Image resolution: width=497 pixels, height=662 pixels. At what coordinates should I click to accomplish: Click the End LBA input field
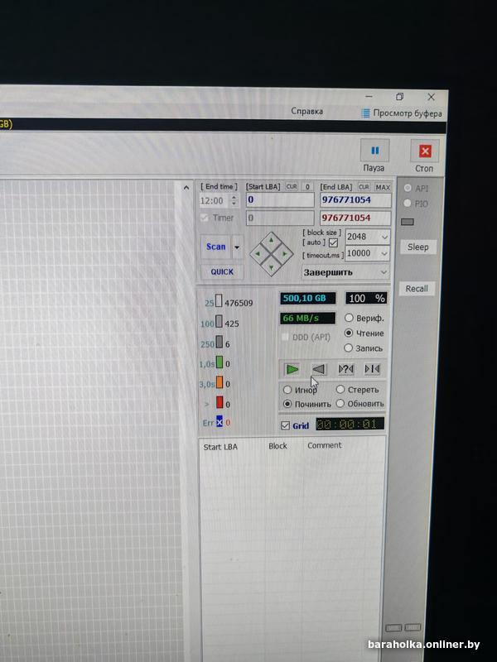click(x=355, y=199)
